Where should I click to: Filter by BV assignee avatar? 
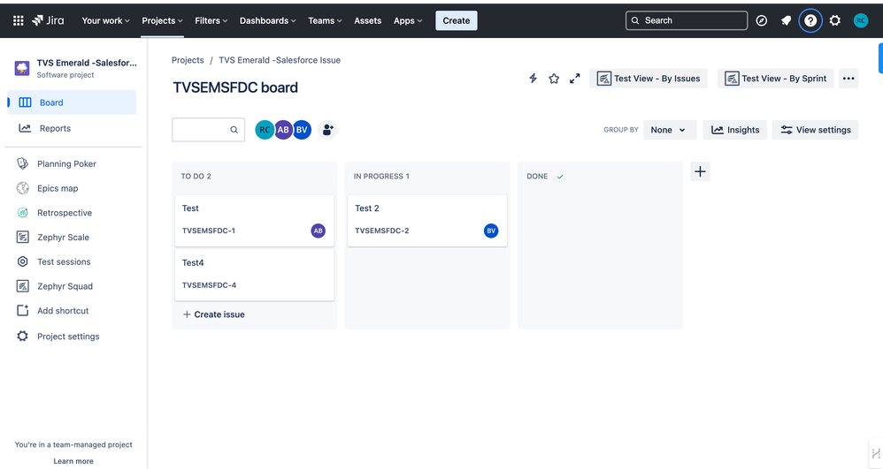pos(302,130)
